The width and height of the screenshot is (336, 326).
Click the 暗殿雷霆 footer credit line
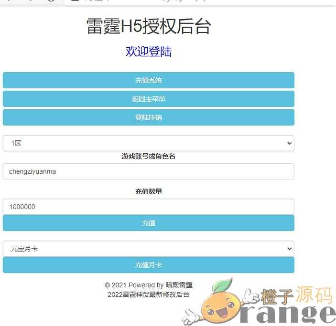(x=149, y=285)
